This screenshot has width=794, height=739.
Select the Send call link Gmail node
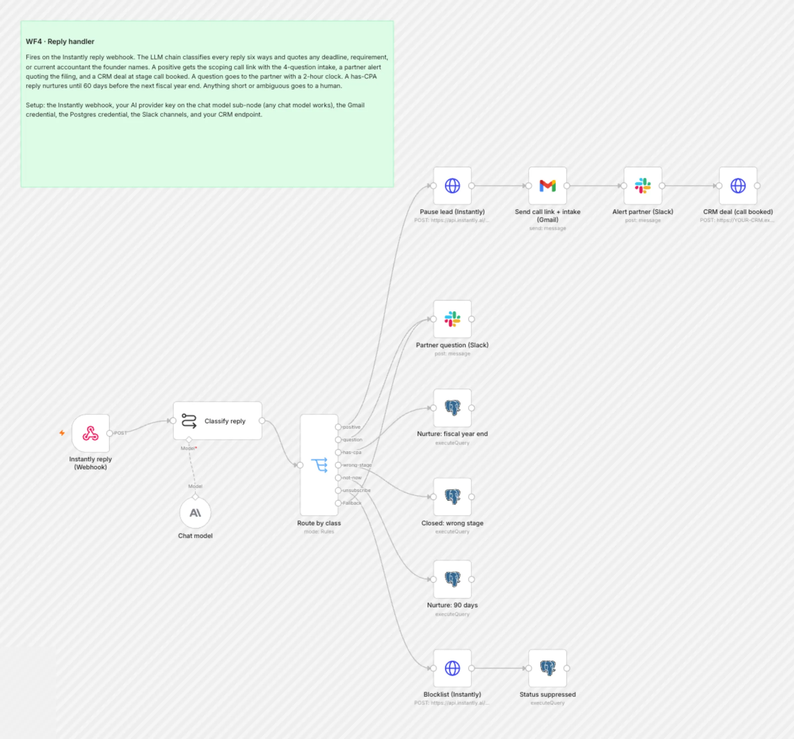coord(547,186)
